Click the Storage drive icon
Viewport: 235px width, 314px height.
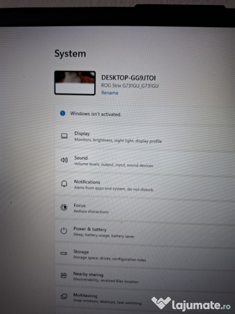pyautogui.click(x=64, y=253)
